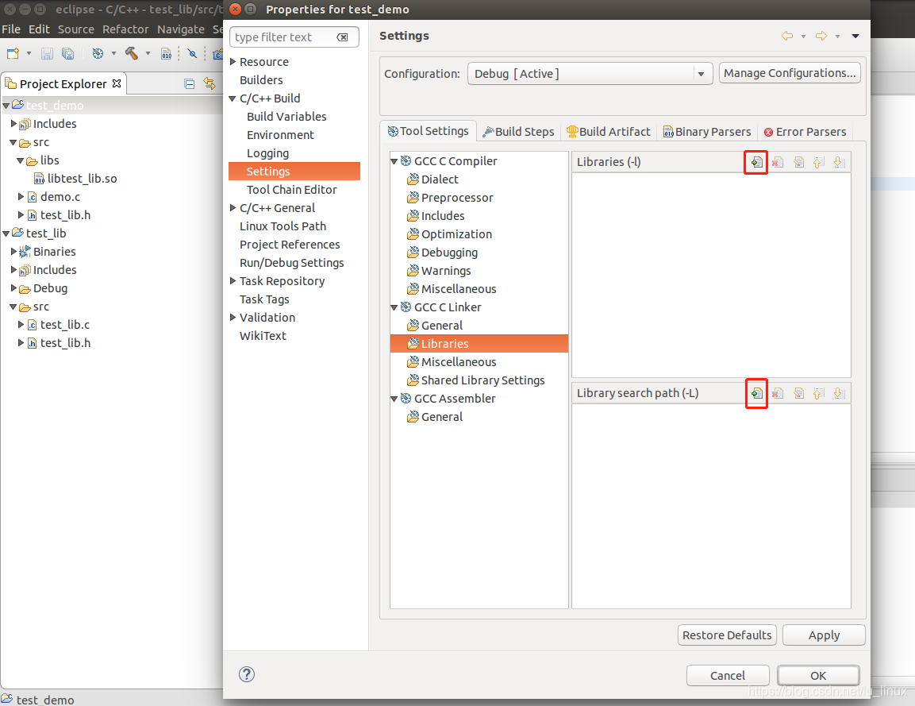Add a library entry in Libraries (-l)
Image resolution: width=915 pixels, height=706 pixels.
756,162
